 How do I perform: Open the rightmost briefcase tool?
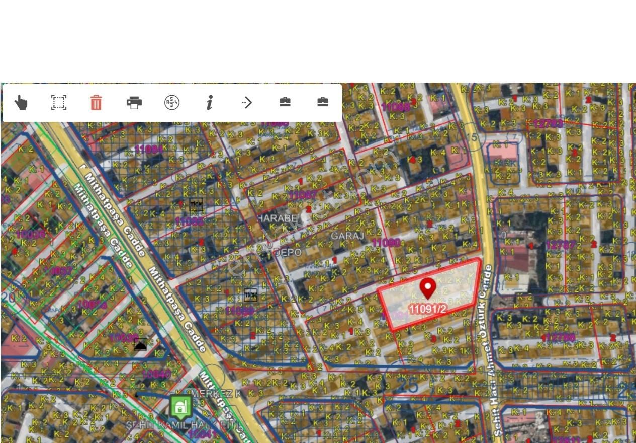point(323,102)
